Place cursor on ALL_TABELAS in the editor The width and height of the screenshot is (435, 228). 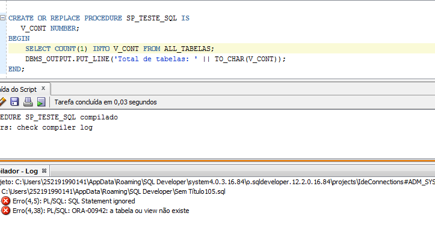pyautogui.click(x=187, y=49)
